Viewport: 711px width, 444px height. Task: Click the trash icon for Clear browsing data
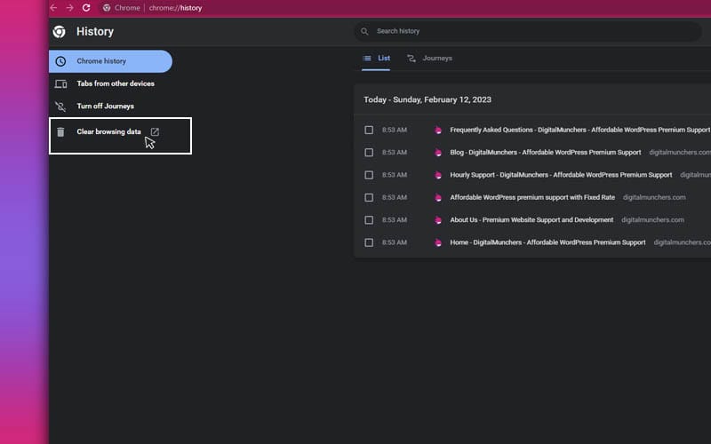pos(60,132)
